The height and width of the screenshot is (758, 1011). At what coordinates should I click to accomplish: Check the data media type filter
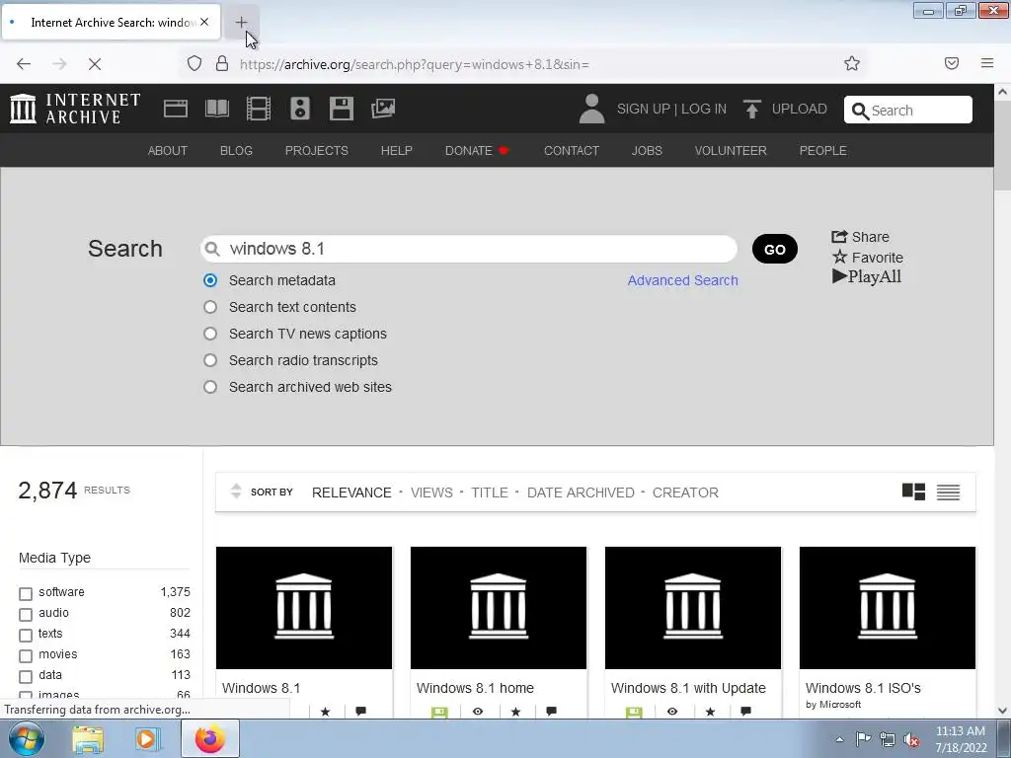(26, 677)
